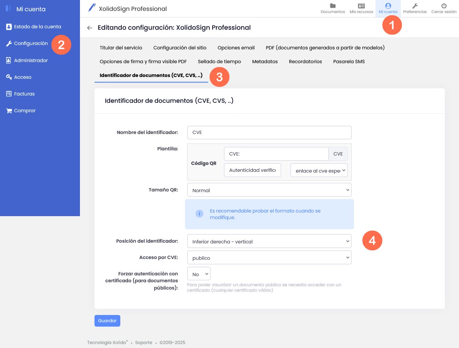Click the Guardar button
This screenshot has height=348, width=459.
point(107,321)
